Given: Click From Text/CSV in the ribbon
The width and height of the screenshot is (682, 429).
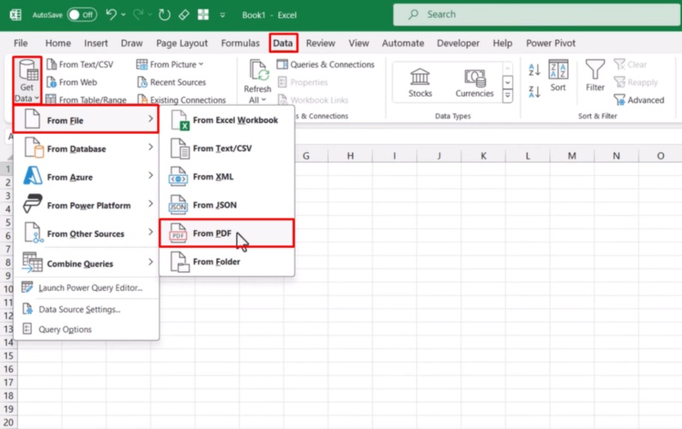Looking at the screenshot, I should 80,64.
